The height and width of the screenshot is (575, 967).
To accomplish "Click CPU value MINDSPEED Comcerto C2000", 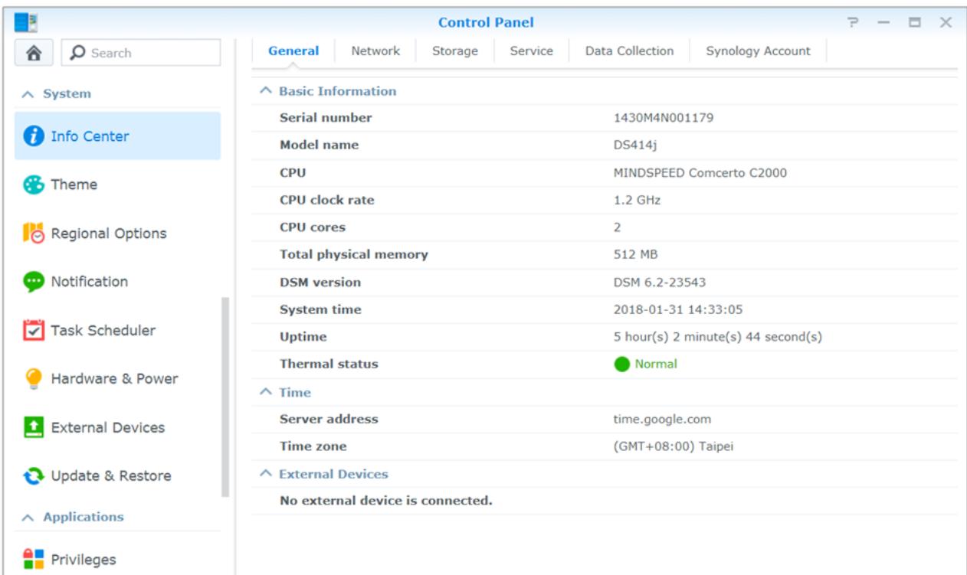I will (x=700, y=173).
